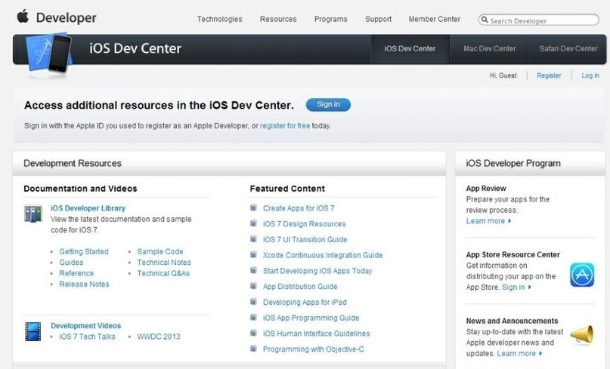Open the Guides link
610x369 pixels.
(x=71, y=263)
